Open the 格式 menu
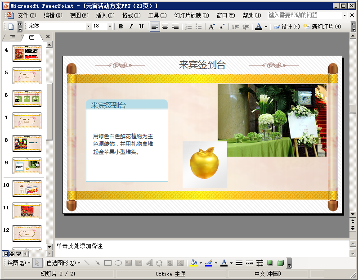Viewport: 358px width, 280px height. [x=131, y=15]
